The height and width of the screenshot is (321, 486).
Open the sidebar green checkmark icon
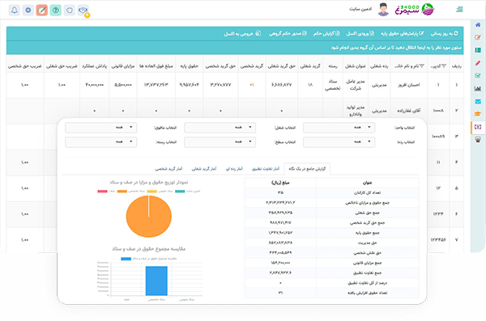pyautogui.click(x=478, y=76)
